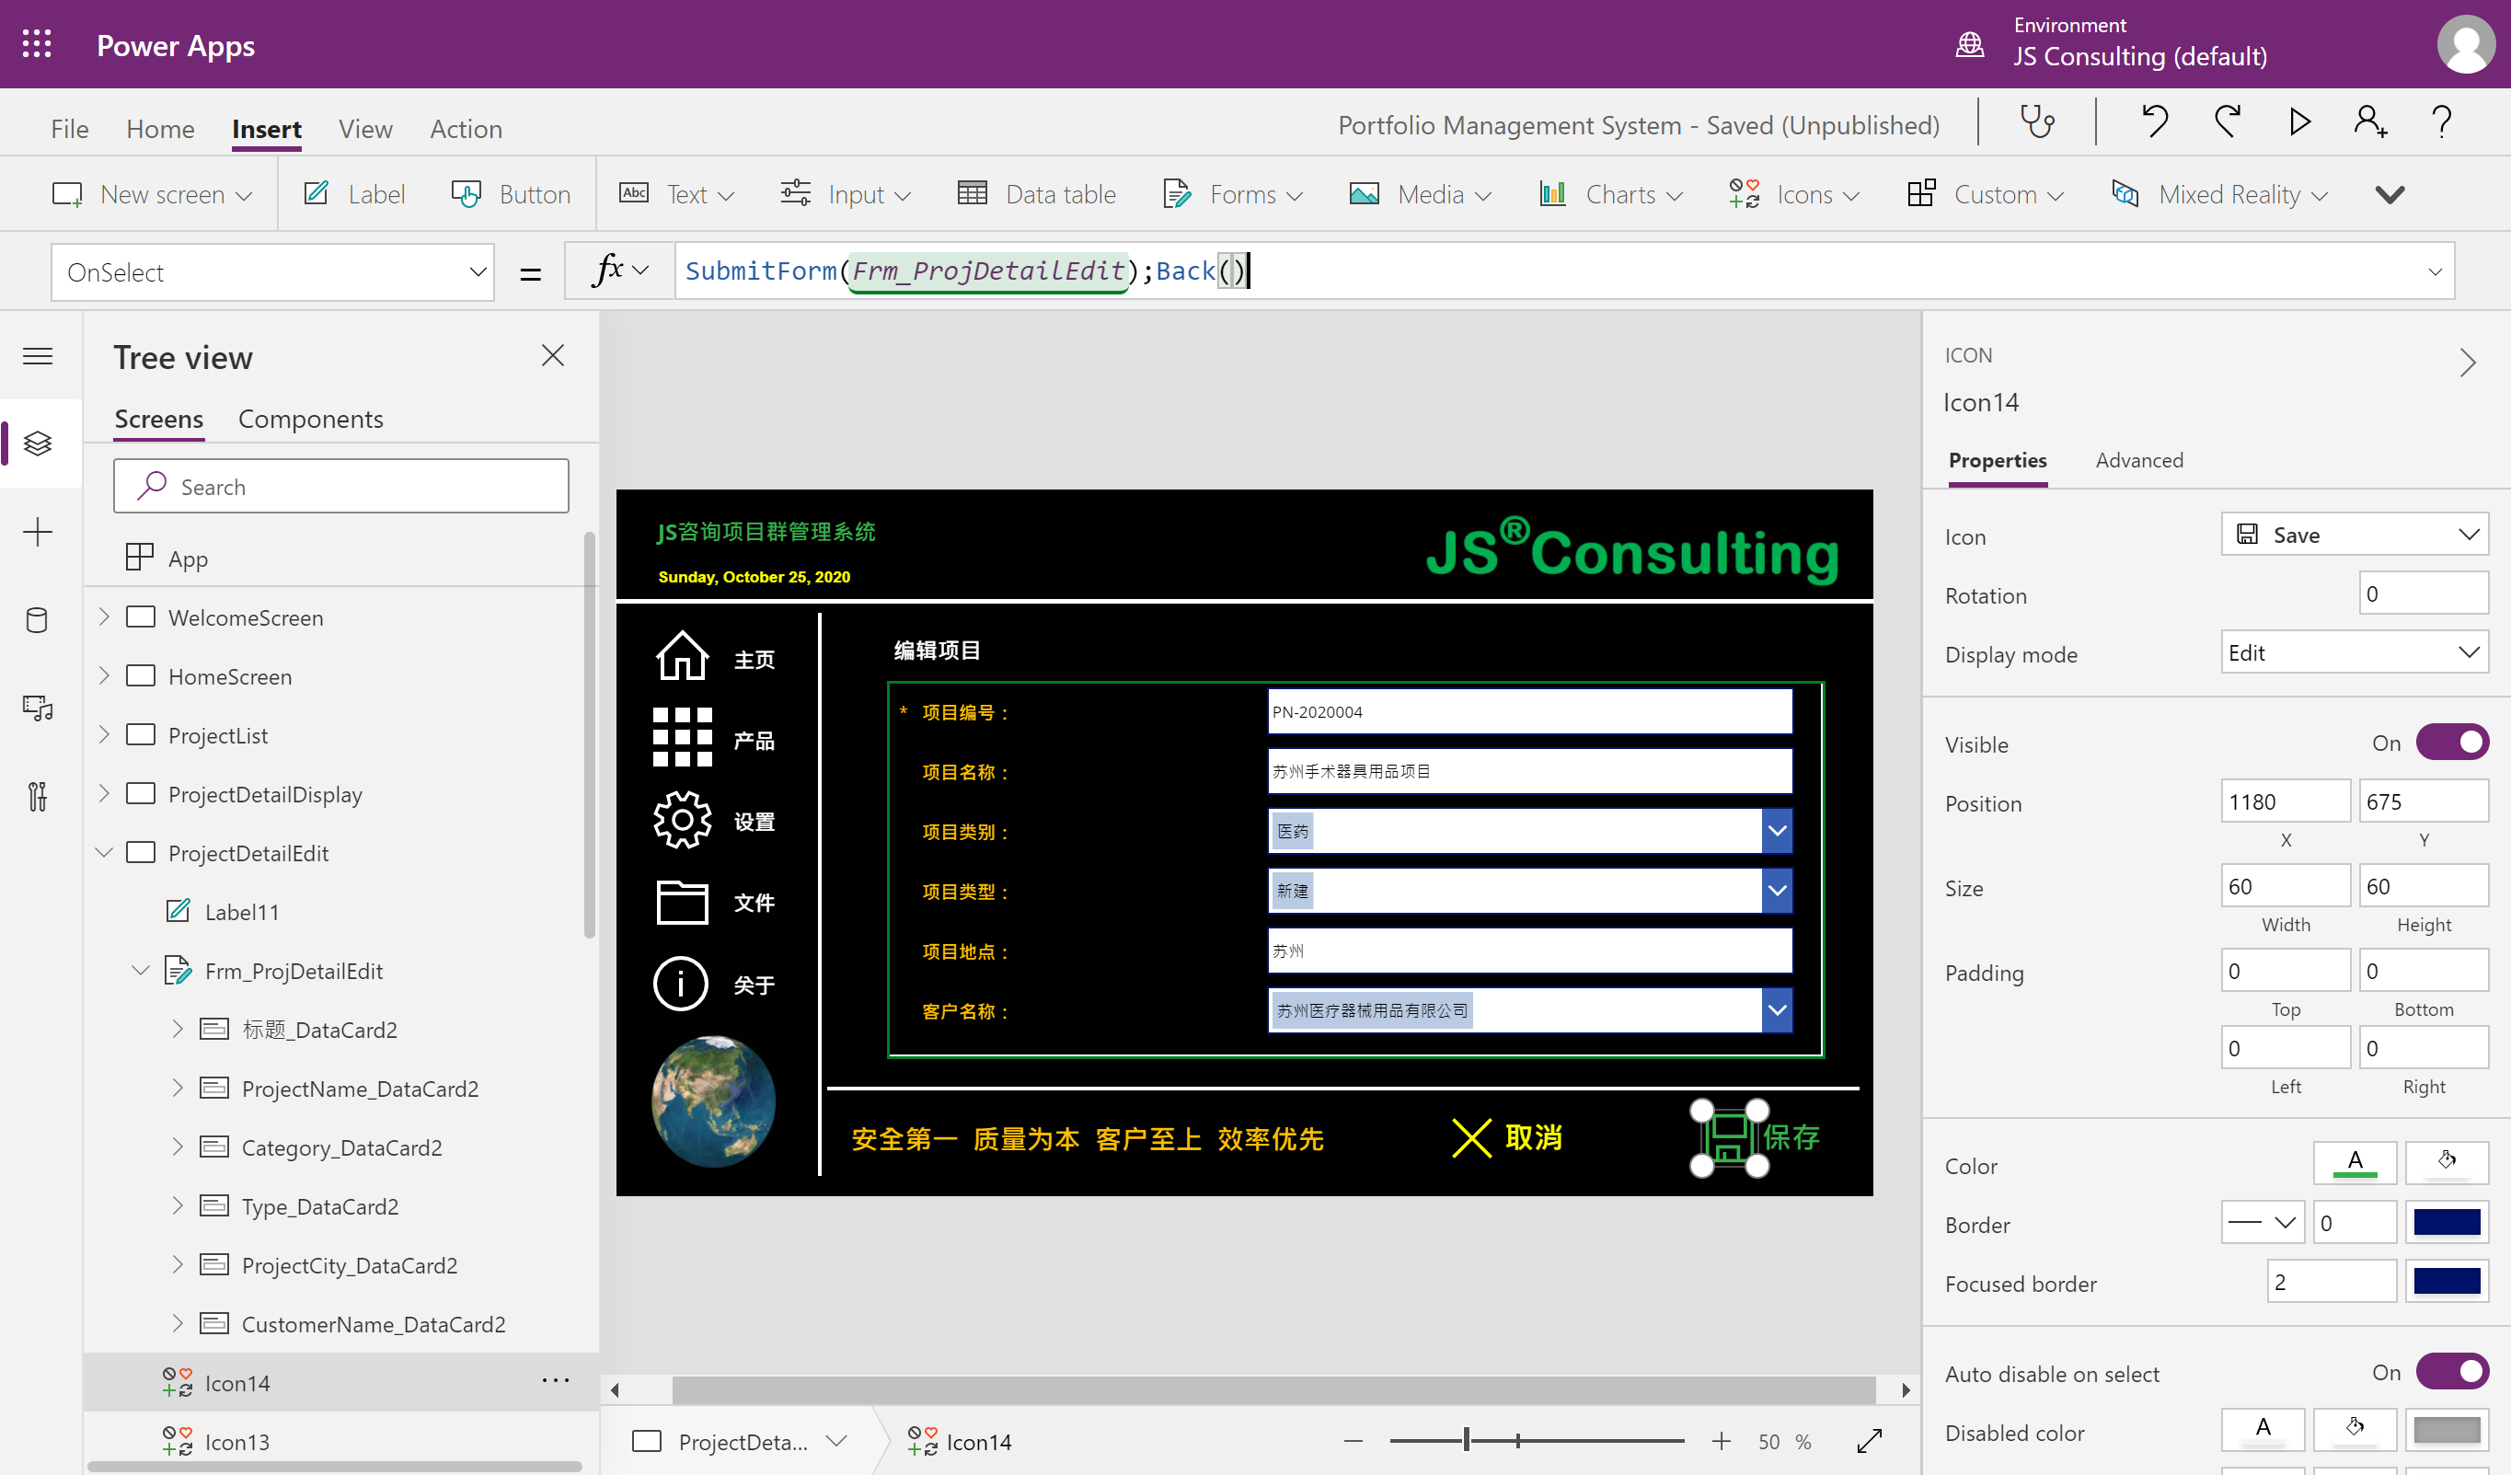Select the ProjectDetailEdit screen tree item
The image size is (2511, 1475).
[246, 853]
